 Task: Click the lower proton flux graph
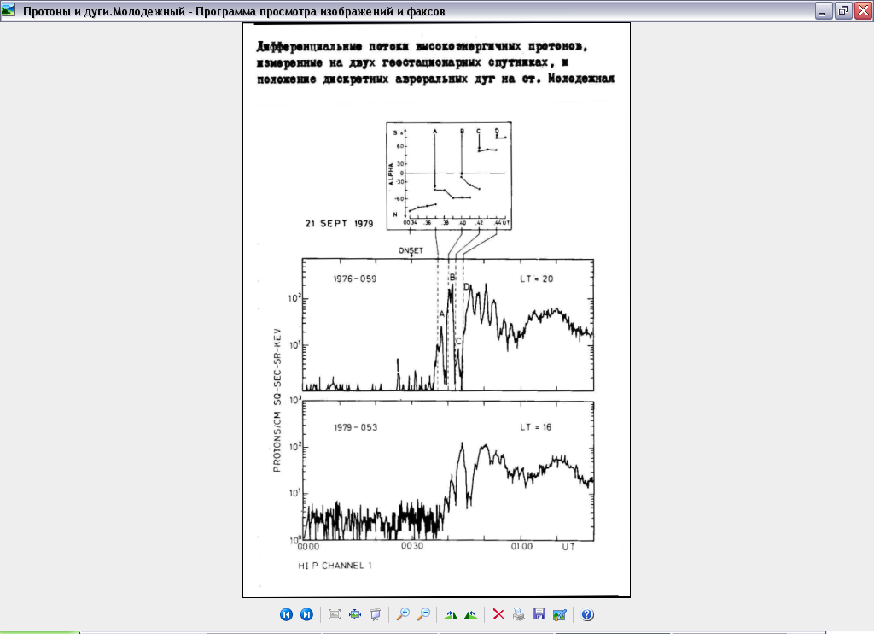[447, 471]
